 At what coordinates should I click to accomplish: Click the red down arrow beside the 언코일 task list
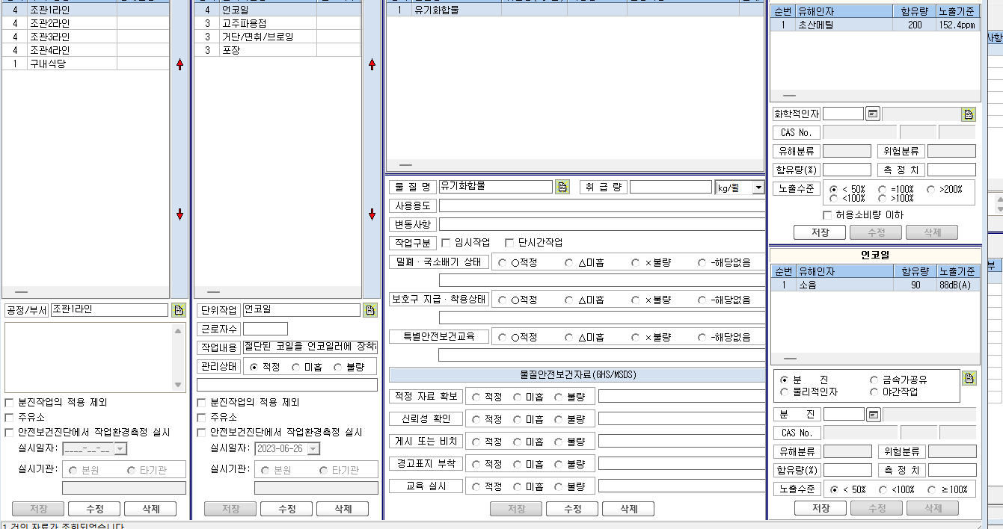point(372,215)
